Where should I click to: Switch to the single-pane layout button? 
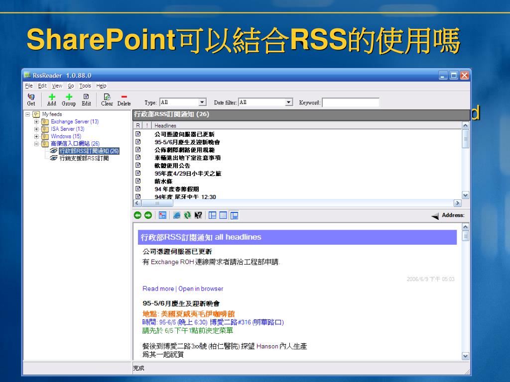[x=223, y=215]
